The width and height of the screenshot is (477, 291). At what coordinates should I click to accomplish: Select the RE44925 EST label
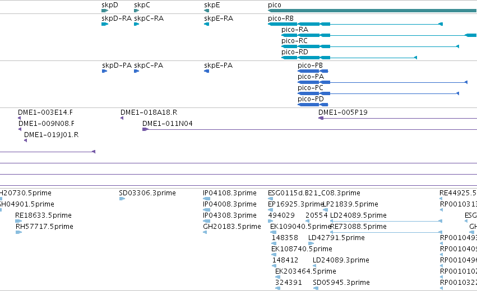point(458,193)
